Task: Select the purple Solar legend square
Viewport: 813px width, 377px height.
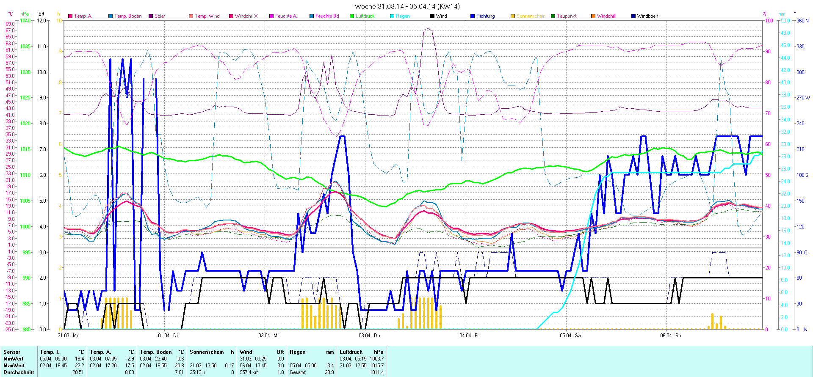Action: tap(151, 16)
